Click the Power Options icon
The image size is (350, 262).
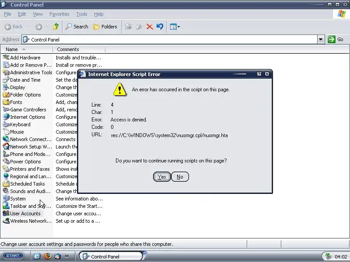[x=6, y=162]
